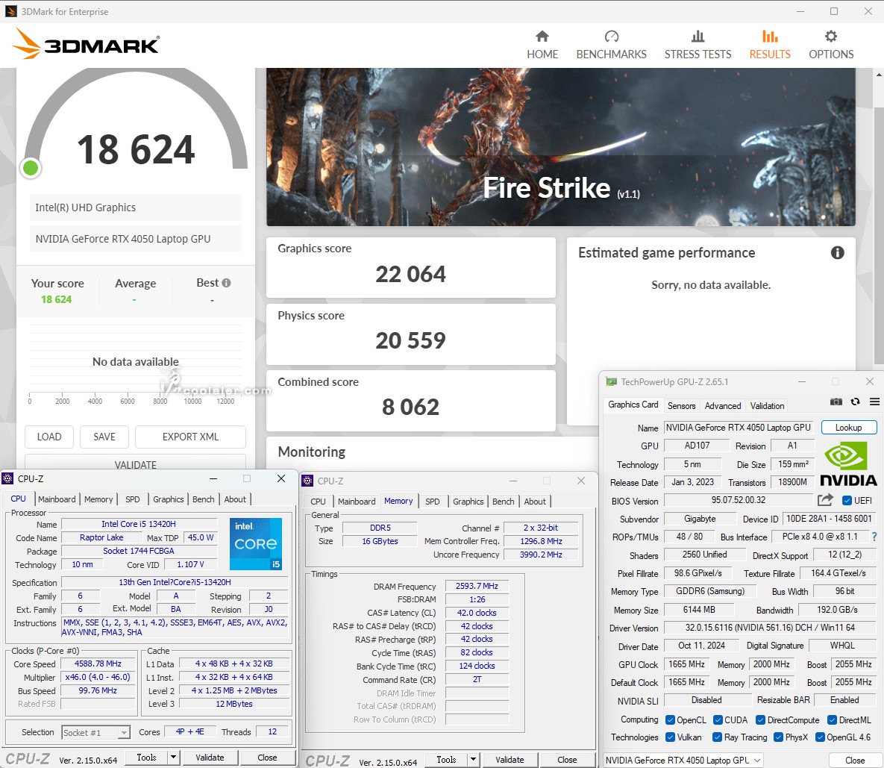Image resolution: width=884 pixels, height=768 pixels.
Task: Open the Sensors tab in GPU-Z
Action: point(681,406)
